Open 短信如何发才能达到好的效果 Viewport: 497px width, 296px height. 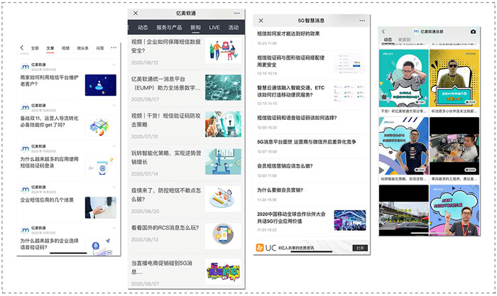click(x=288, y=33)
